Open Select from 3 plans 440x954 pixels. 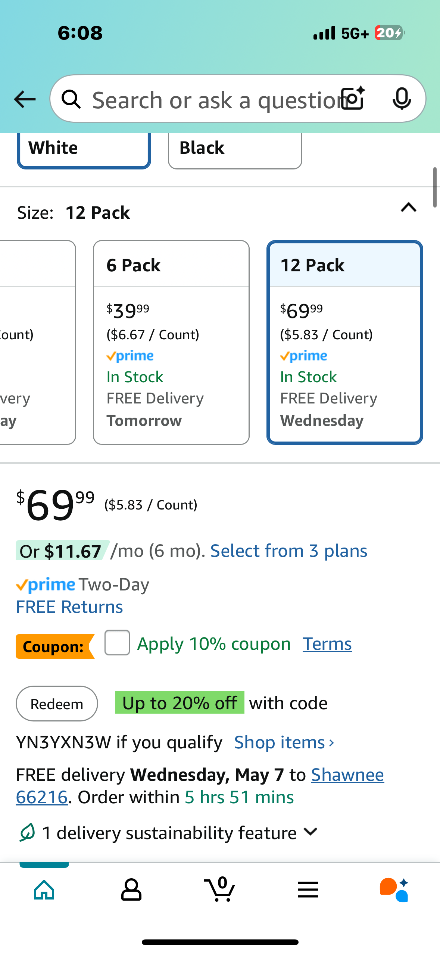coord(289,551)
